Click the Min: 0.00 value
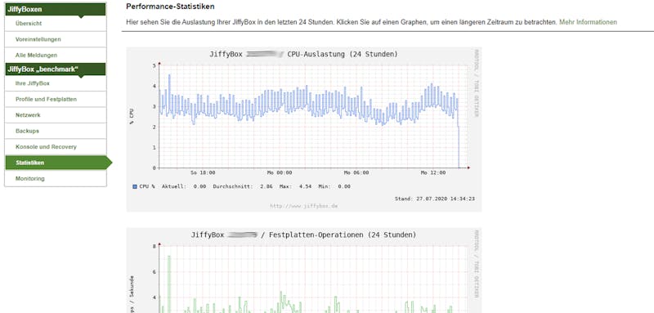The image size is (654, 313). [334, 186]
